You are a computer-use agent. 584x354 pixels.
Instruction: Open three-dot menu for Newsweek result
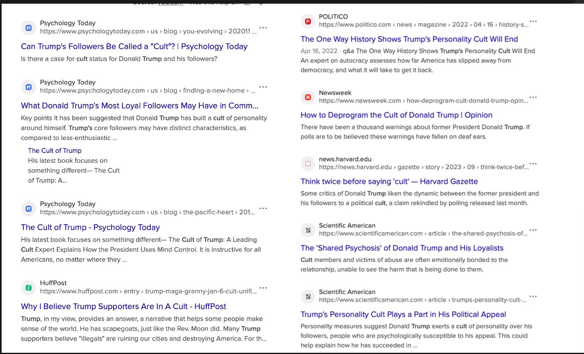533,97
